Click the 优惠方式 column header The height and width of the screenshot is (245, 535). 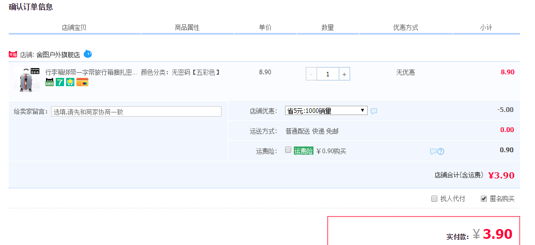(x=406, y=28)
